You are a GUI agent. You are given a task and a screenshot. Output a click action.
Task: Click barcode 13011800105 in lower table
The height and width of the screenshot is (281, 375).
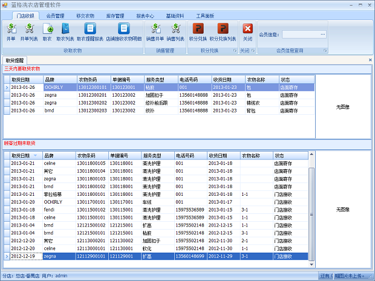[x=92, y=163]
